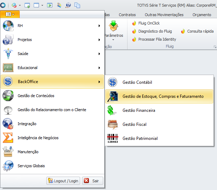Select the Inteligência de Negócios label
217x190 pixels.
(x=38, y=138)
